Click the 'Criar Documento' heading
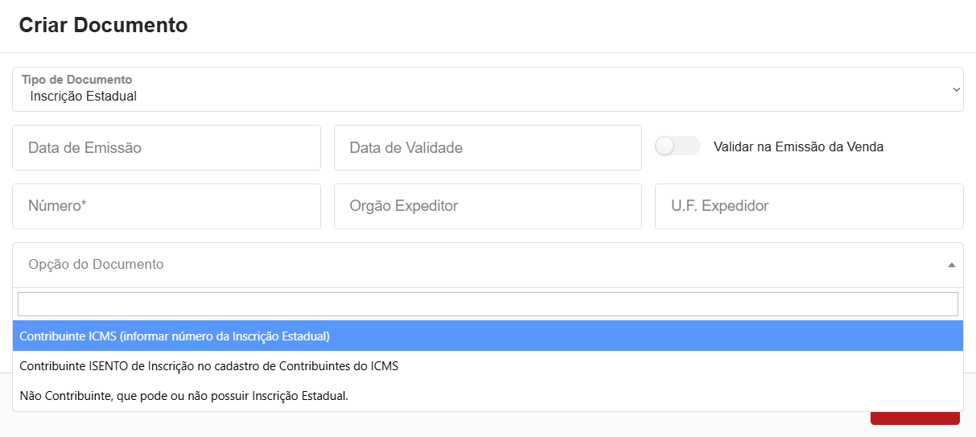This screenshot has height=437, width=976. (103, 25)
